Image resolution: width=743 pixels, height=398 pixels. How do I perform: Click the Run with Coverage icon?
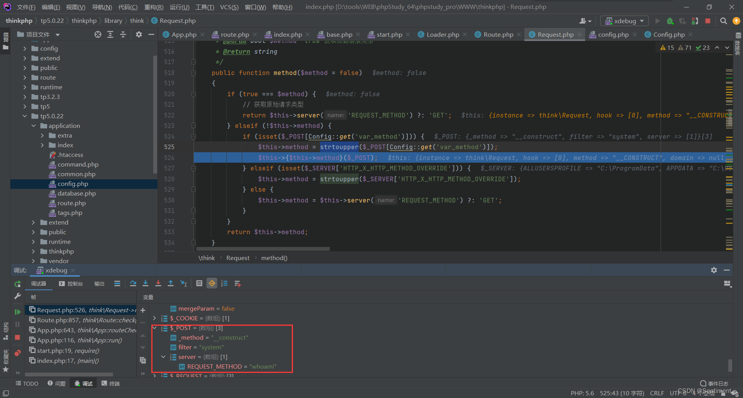click(x=683, y=21)
